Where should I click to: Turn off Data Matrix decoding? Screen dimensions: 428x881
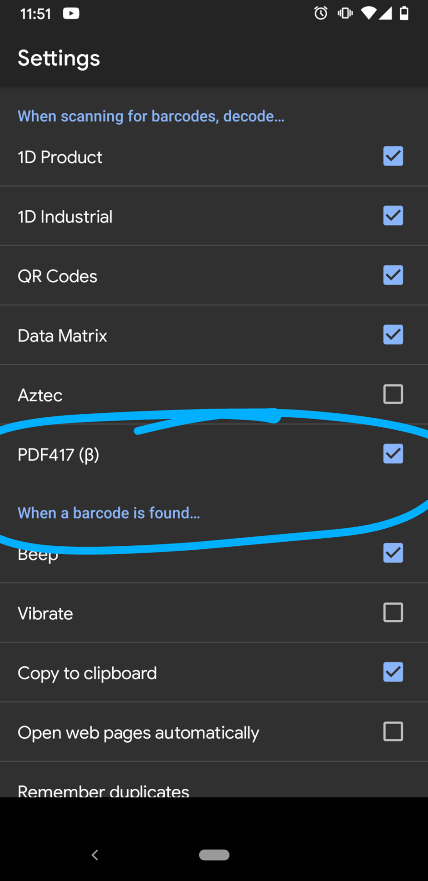(x=393, y=335)
